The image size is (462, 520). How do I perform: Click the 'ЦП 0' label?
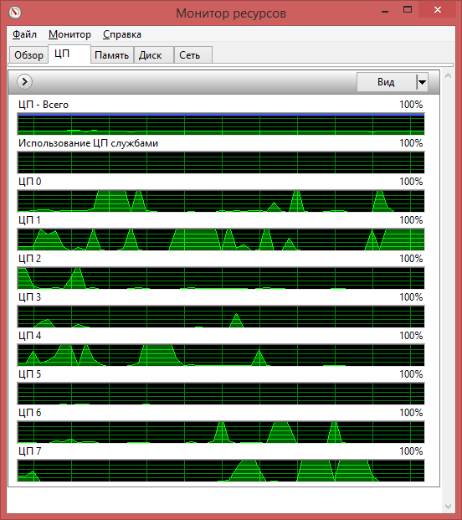[30, 182]
